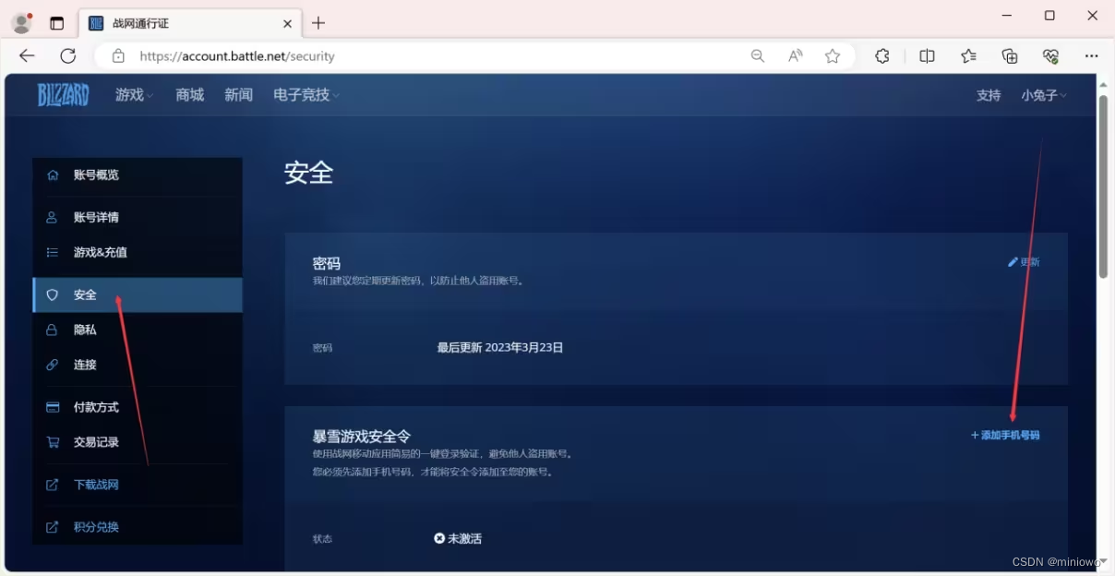1115x576 pixels.
Task: Click 最后更新 2023年3月23日 text
Action: point(500,348)
